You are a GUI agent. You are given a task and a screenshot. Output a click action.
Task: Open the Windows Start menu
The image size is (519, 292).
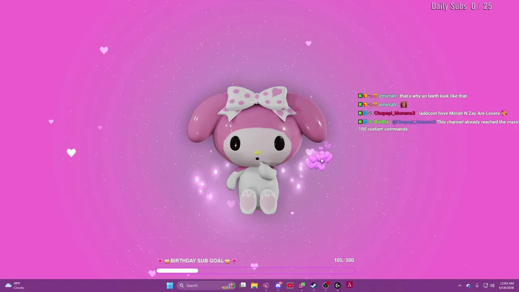[x=170, y=286]
